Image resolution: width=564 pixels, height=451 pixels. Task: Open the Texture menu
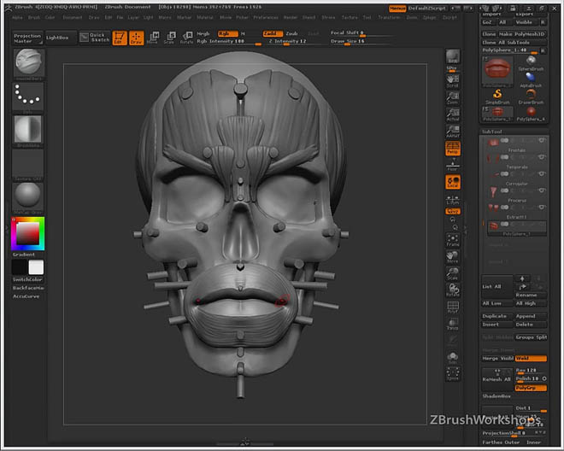coord(350,17)
